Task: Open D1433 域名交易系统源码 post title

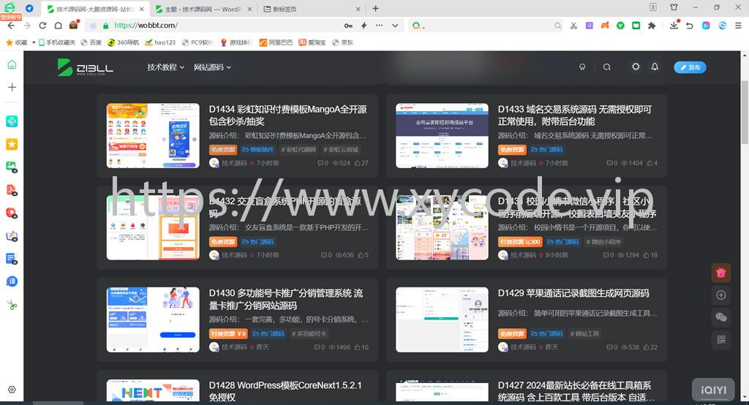Action: click(575, 115)
